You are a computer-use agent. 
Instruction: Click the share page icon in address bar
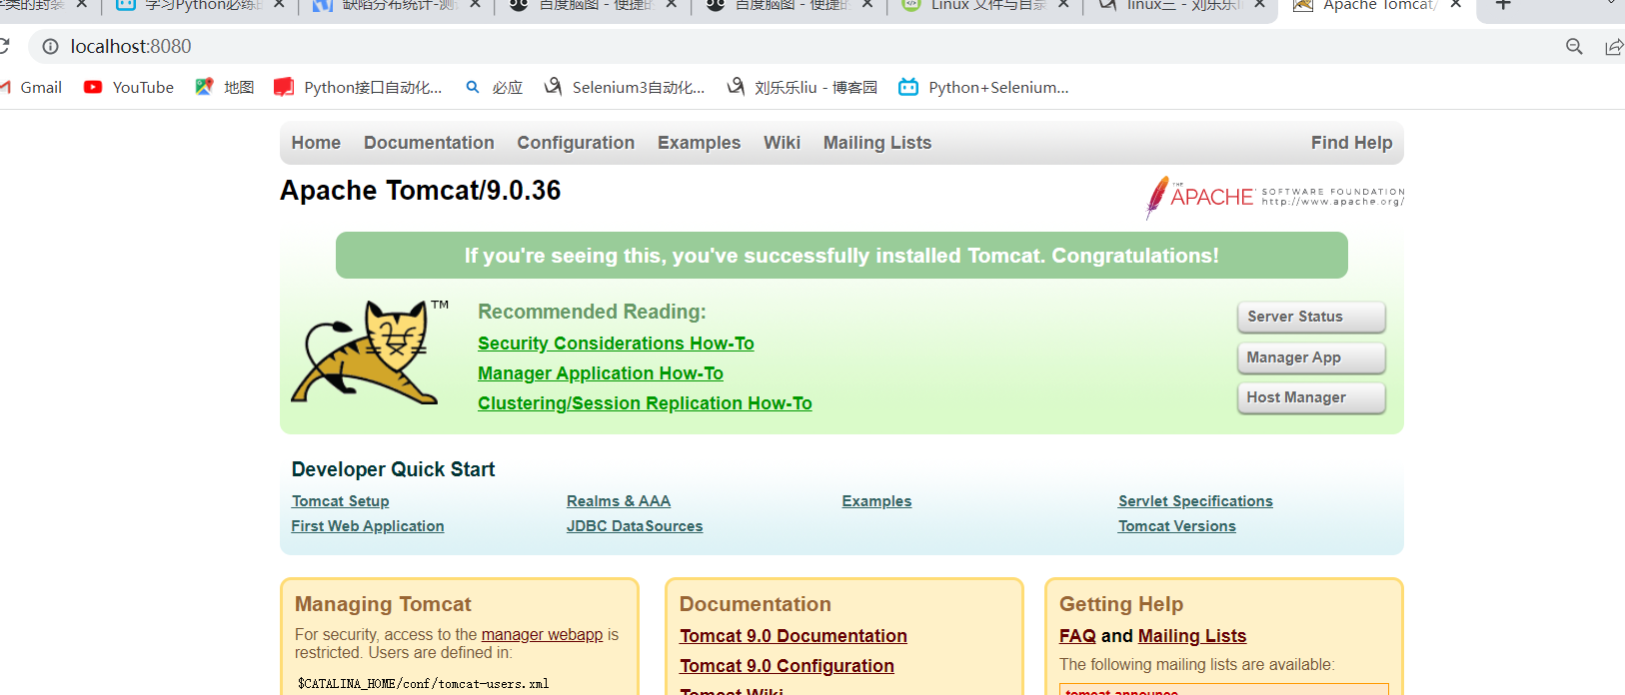point(1613,47)
